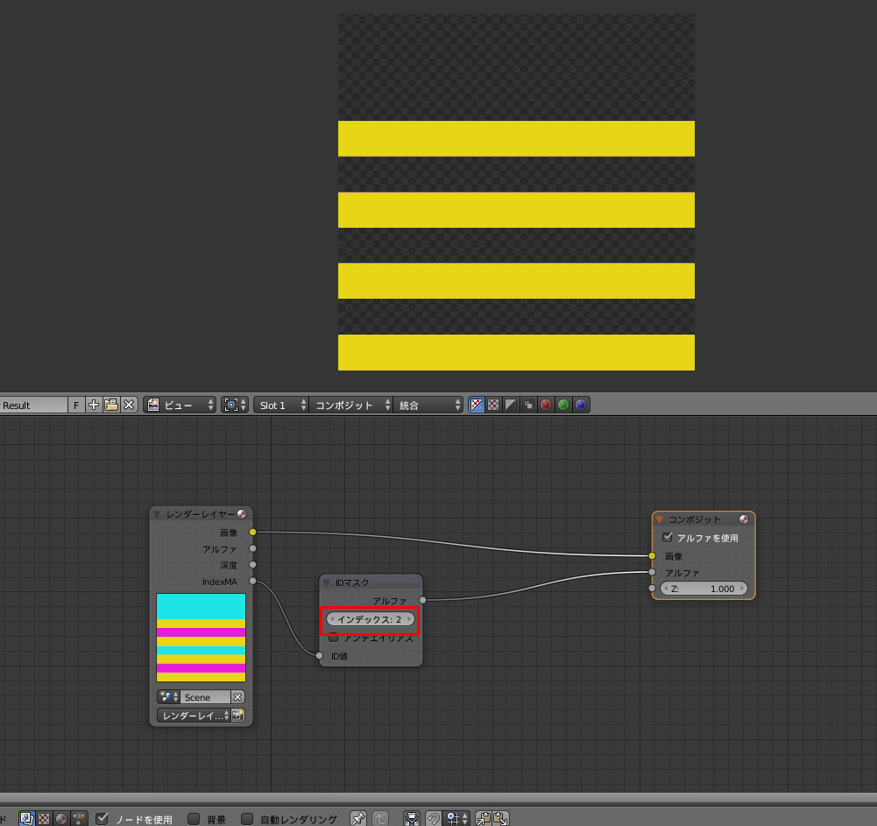Collapse the コンポジット node triangle
This screenshot has width=877, height=826.
(660, 519)
